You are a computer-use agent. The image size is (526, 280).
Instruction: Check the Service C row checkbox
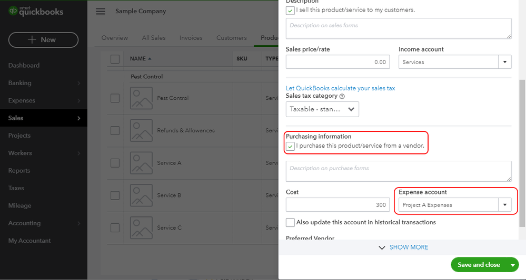[115, 228]
